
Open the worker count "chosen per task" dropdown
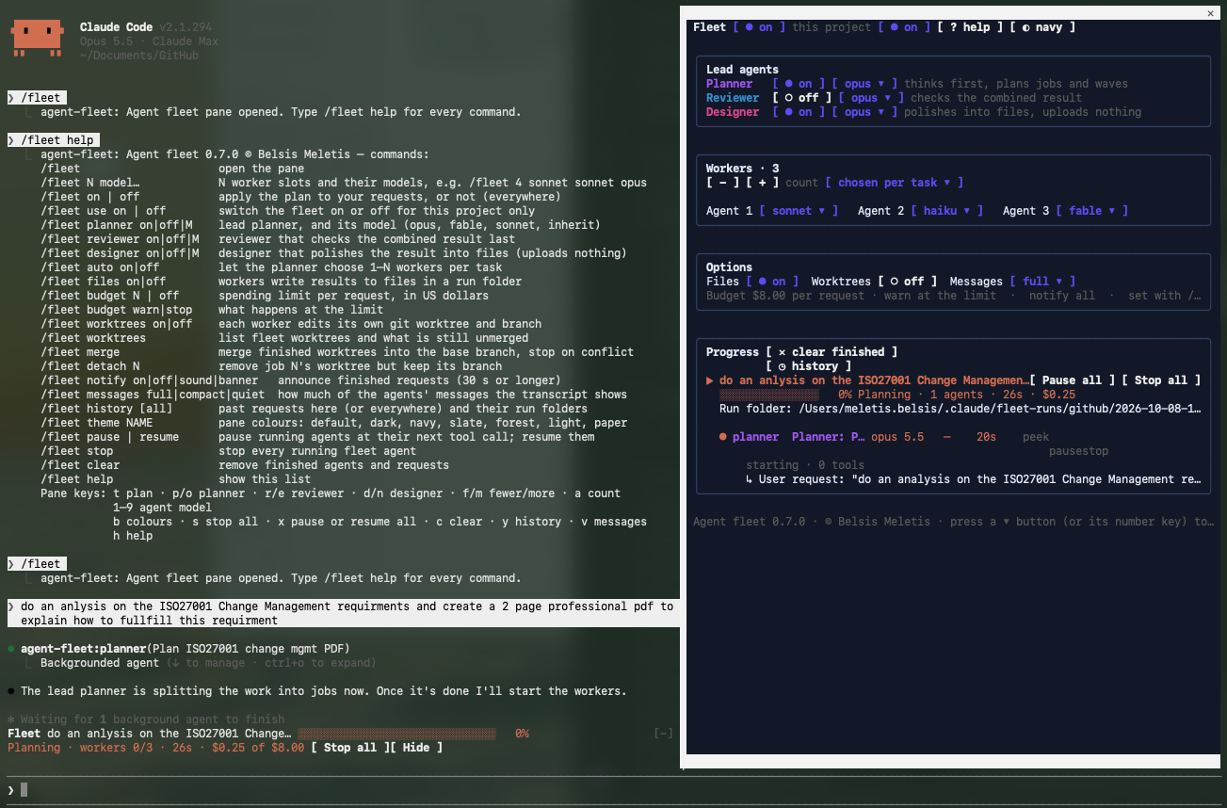point(895,183)
